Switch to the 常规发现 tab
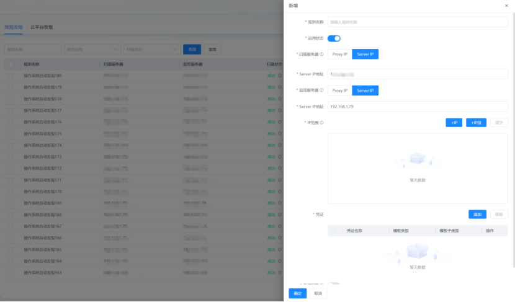Screen dimensions: 515x302 click(x=12, y=27)
